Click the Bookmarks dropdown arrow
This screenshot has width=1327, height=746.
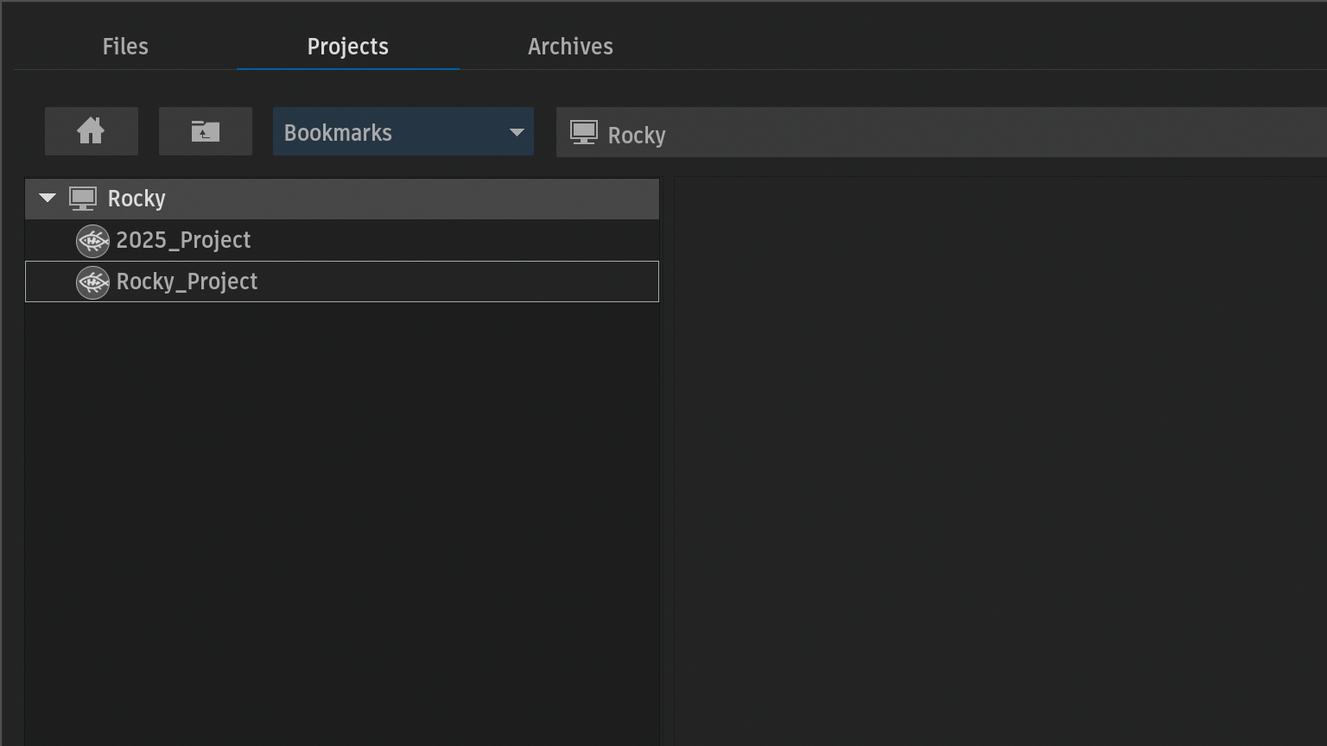point(517,132)
